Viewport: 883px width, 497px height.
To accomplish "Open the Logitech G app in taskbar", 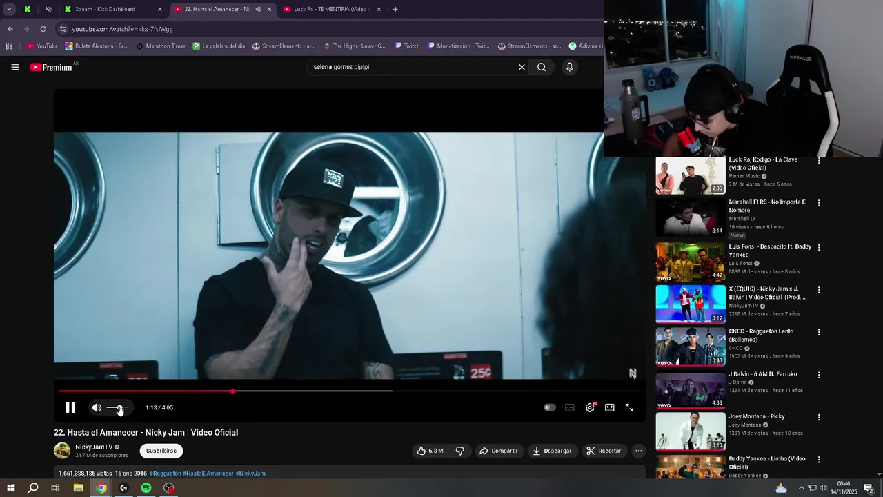I will point(123,488).
